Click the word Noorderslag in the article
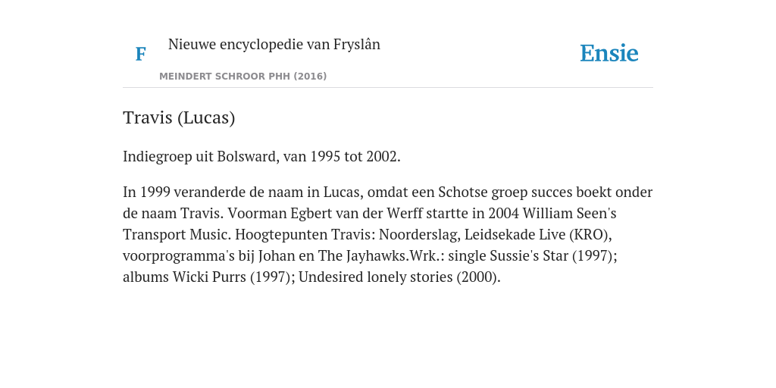This screenshot has height=388, width=776. [x=420, y=234]
